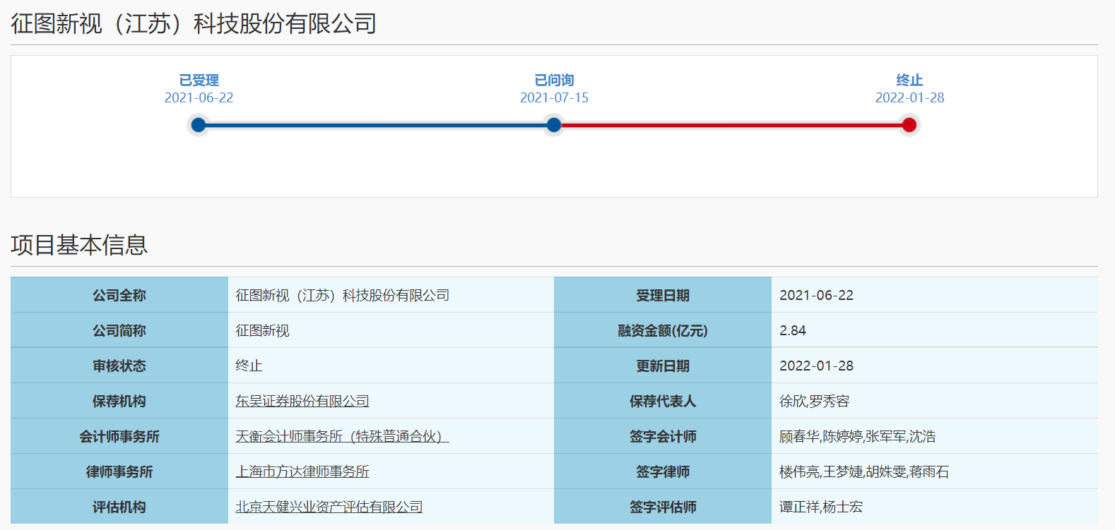Click the page title 征图新视（江苏）科技股份有限公司

coord(194,23)
